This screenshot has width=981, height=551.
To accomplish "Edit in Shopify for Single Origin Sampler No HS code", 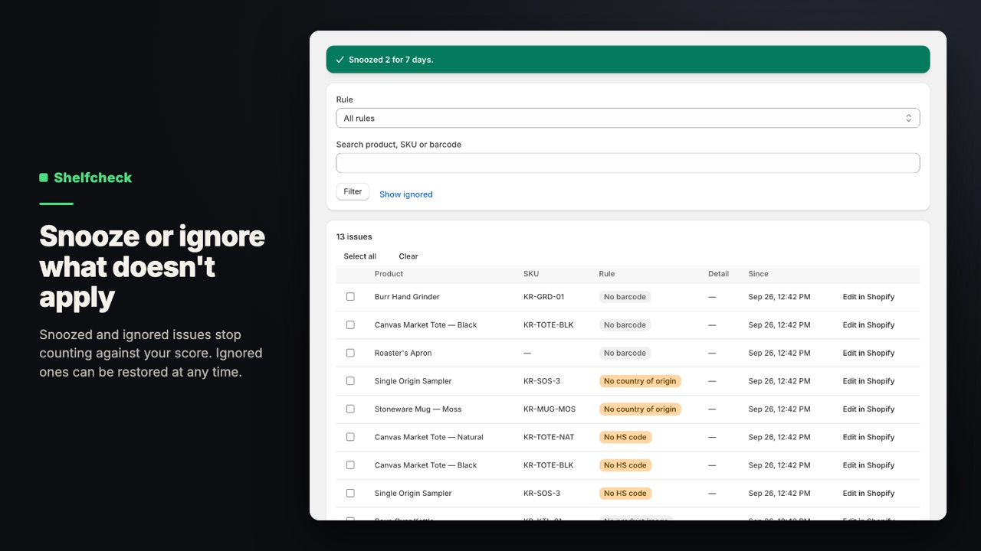I will [x=868, y=494].
